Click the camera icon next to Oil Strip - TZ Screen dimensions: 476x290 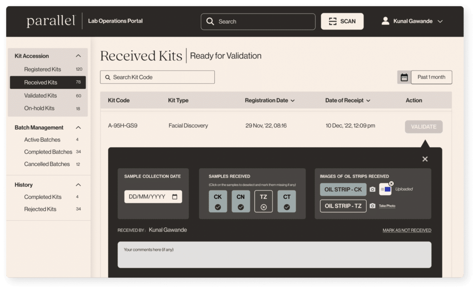click(372, 206)
